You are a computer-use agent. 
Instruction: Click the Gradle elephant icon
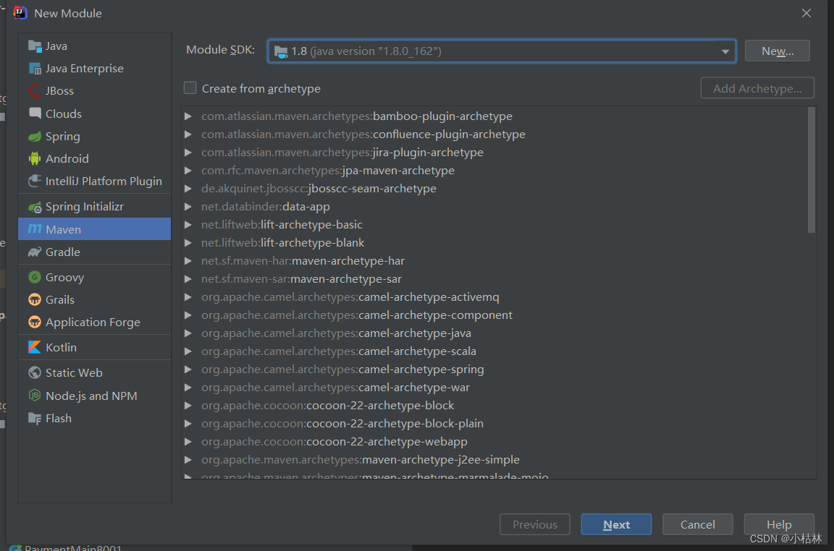34,252
